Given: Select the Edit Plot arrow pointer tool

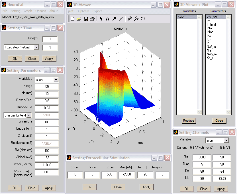Looking at the screenshot, I should 101,19.
